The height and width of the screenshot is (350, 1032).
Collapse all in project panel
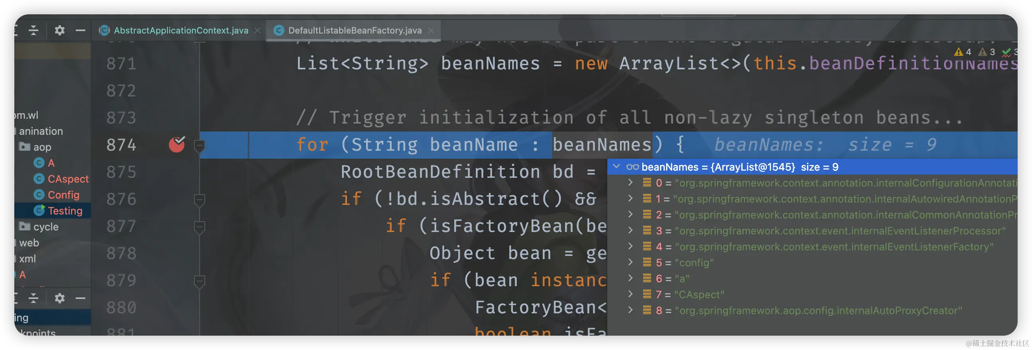point(33,30)
